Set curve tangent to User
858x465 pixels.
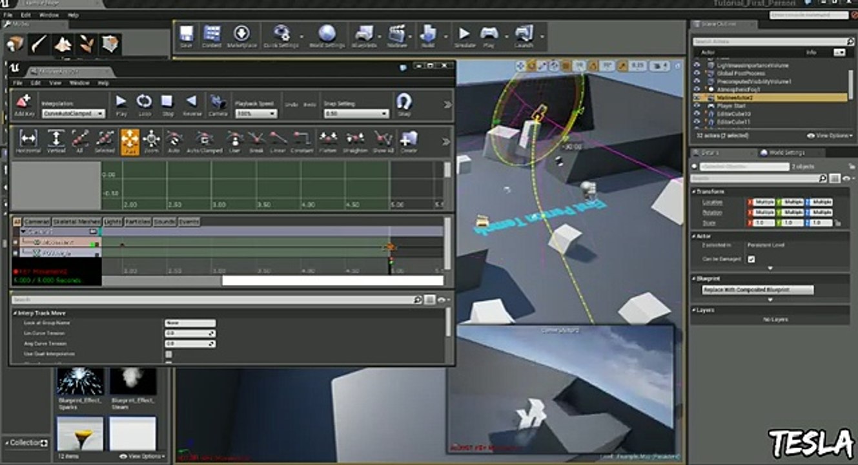coord(234,141)
